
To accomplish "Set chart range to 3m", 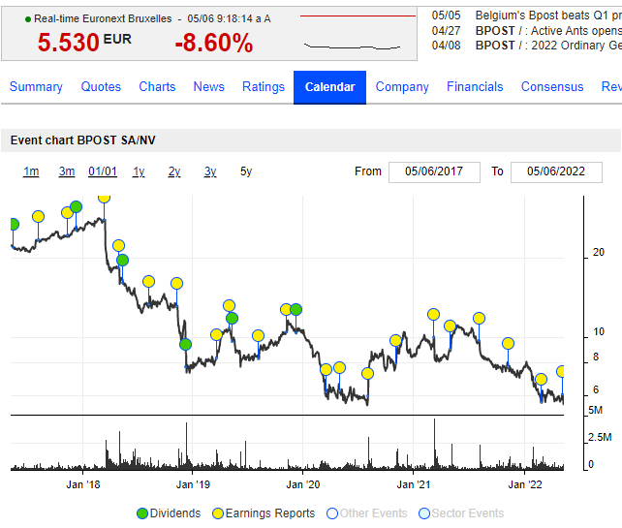I will (x=67, y=171).
